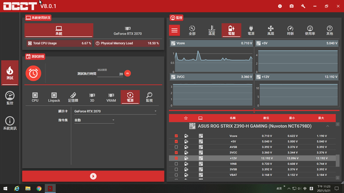Viewport: 344px width, 193px height.
Task: Uncheck the +12V graph checkbox
Action: click(x=176, y=158)
